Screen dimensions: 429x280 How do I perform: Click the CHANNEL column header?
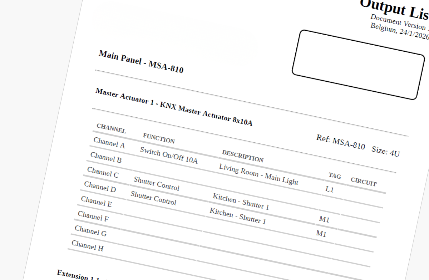click(x=111, y=128)
